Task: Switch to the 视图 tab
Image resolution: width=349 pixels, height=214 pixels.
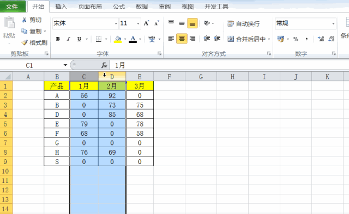Action: click(x=188, y=7)
